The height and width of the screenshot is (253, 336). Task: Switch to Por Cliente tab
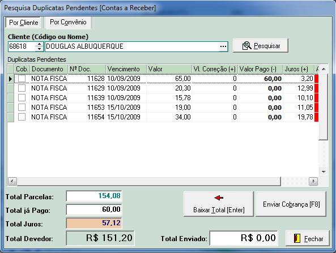(23, 23)
